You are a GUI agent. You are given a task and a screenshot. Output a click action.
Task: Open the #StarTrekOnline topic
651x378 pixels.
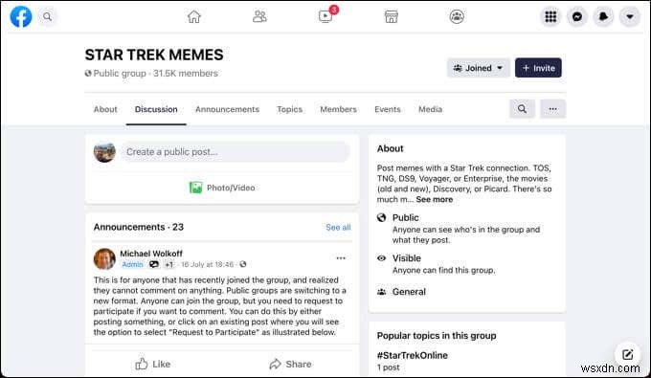(x=413, y=355)
